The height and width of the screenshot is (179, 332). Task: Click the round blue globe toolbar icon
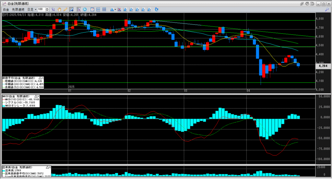click(85, 9)
